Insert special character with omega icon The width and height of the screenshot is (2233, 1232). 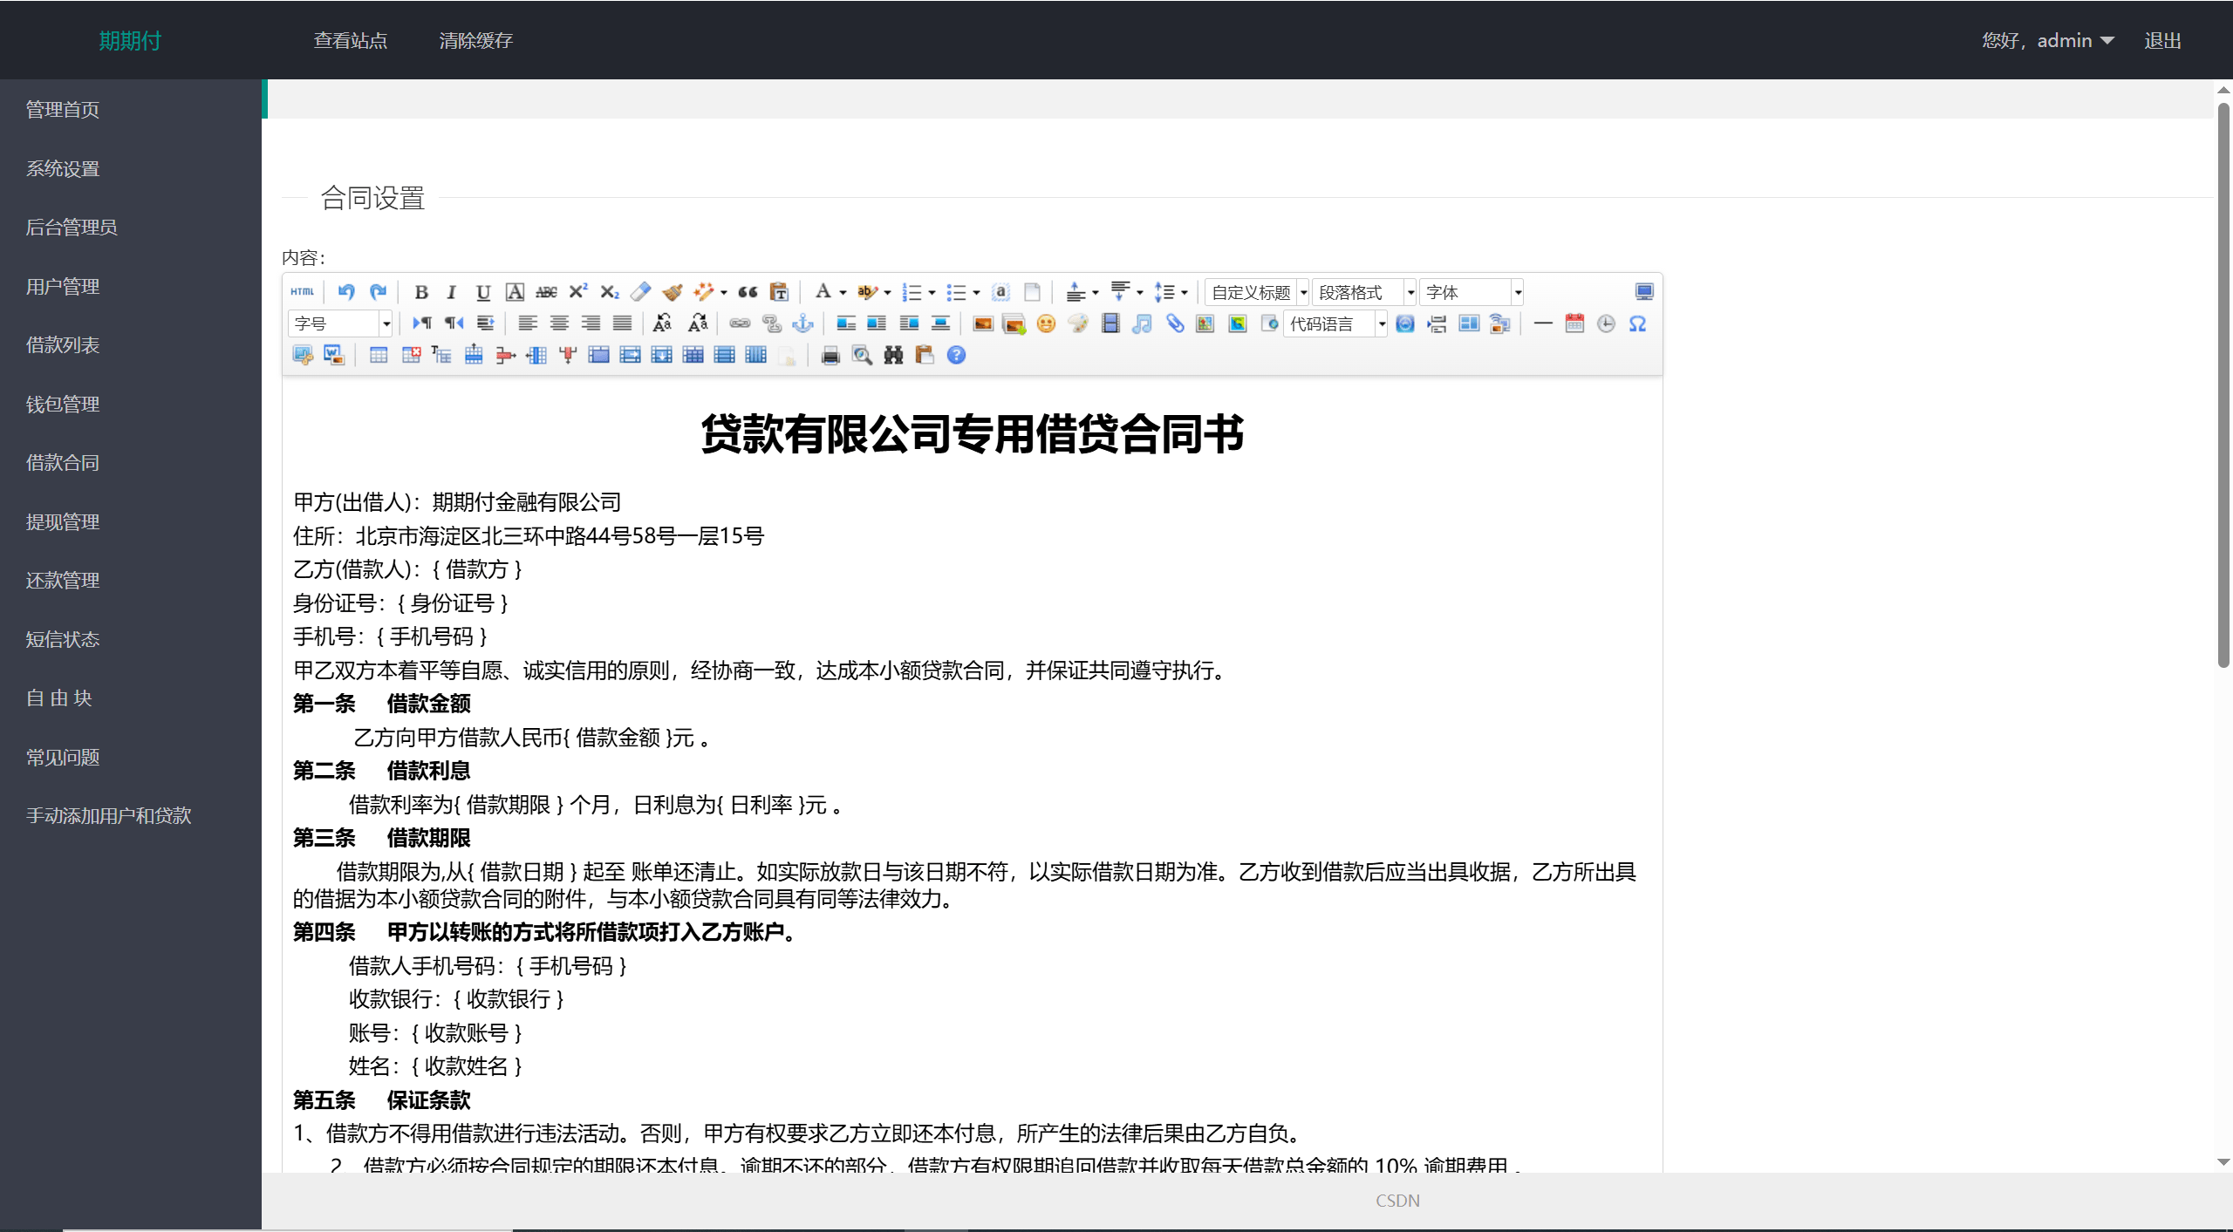[1637, 324]
